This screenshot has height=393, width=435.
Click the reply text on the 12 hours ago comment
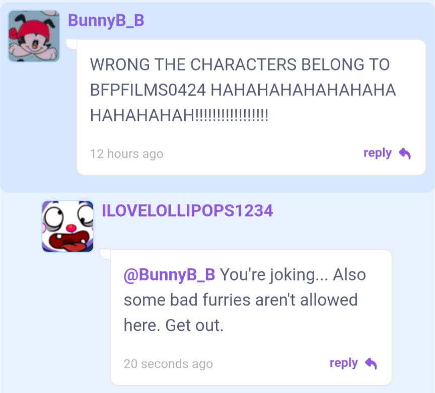click(377, 153)
